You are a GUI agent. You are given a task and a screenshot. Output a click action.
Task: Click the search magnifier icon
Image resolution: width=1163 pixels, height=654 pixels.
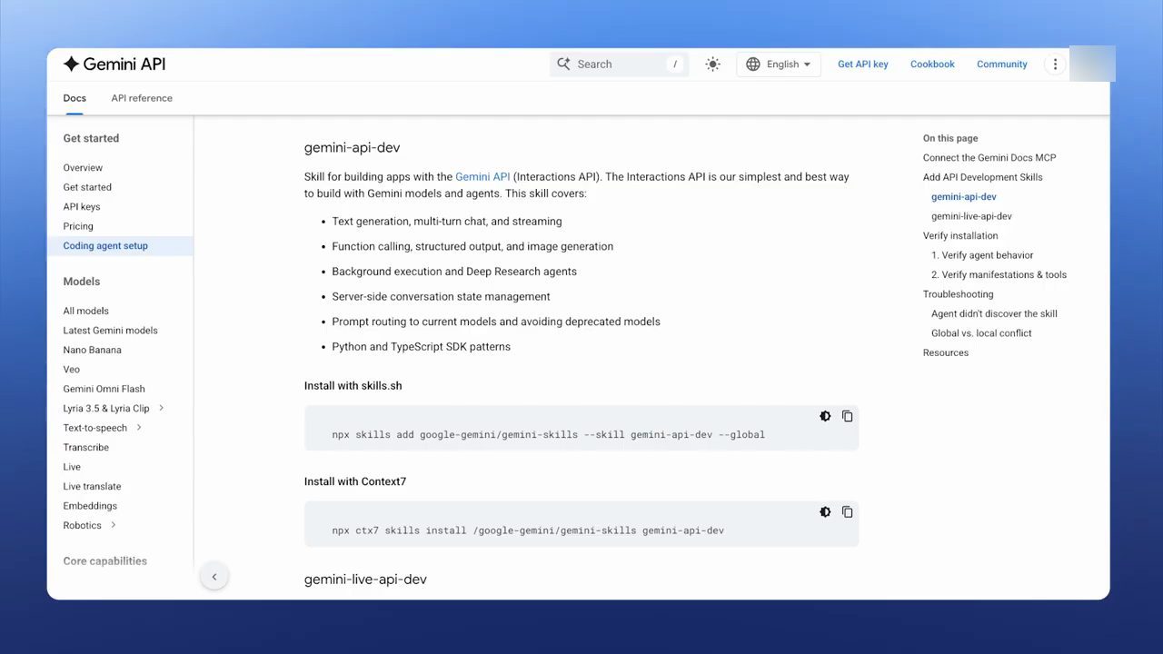(563, 64)
